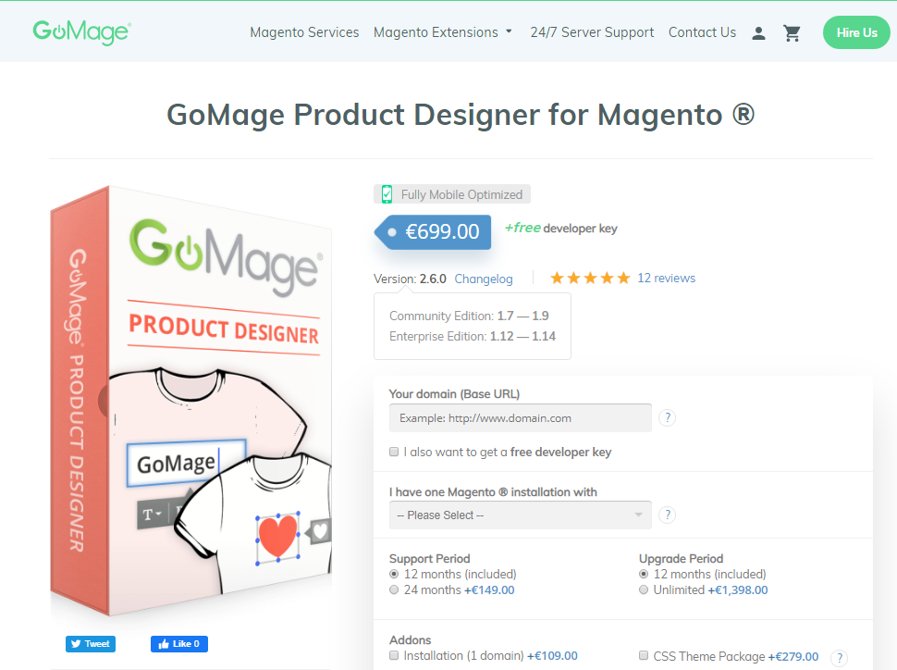Open the shopping cart icon

pyautogui.click(x=792, y=33)
